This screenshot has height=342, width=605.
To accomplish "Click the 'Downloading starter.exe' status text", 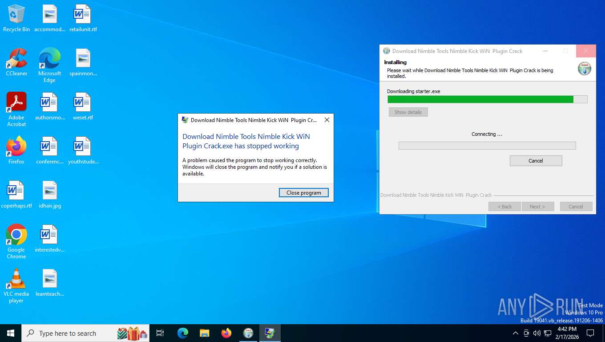I will [x=413, y=91].
